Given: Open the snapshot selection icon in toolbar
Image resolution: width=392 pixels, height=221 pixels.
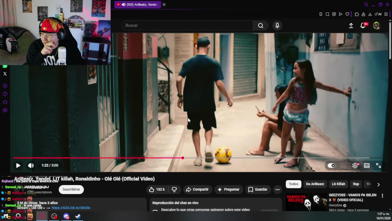Looking at the screenshot, I should pyautogui.click(x=327, y=14).
